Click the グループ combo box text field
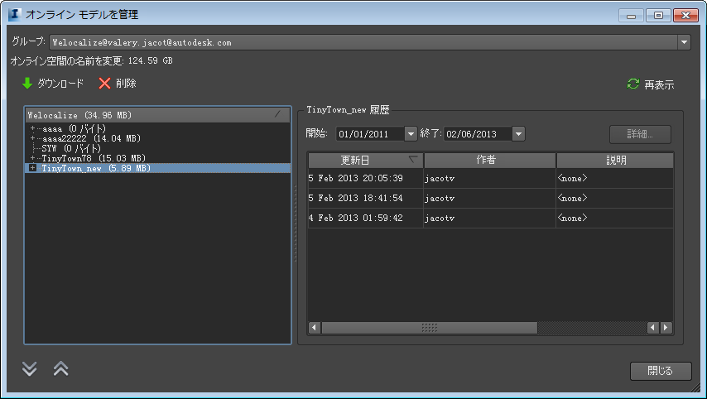The image size is (707, 399). 363,42
